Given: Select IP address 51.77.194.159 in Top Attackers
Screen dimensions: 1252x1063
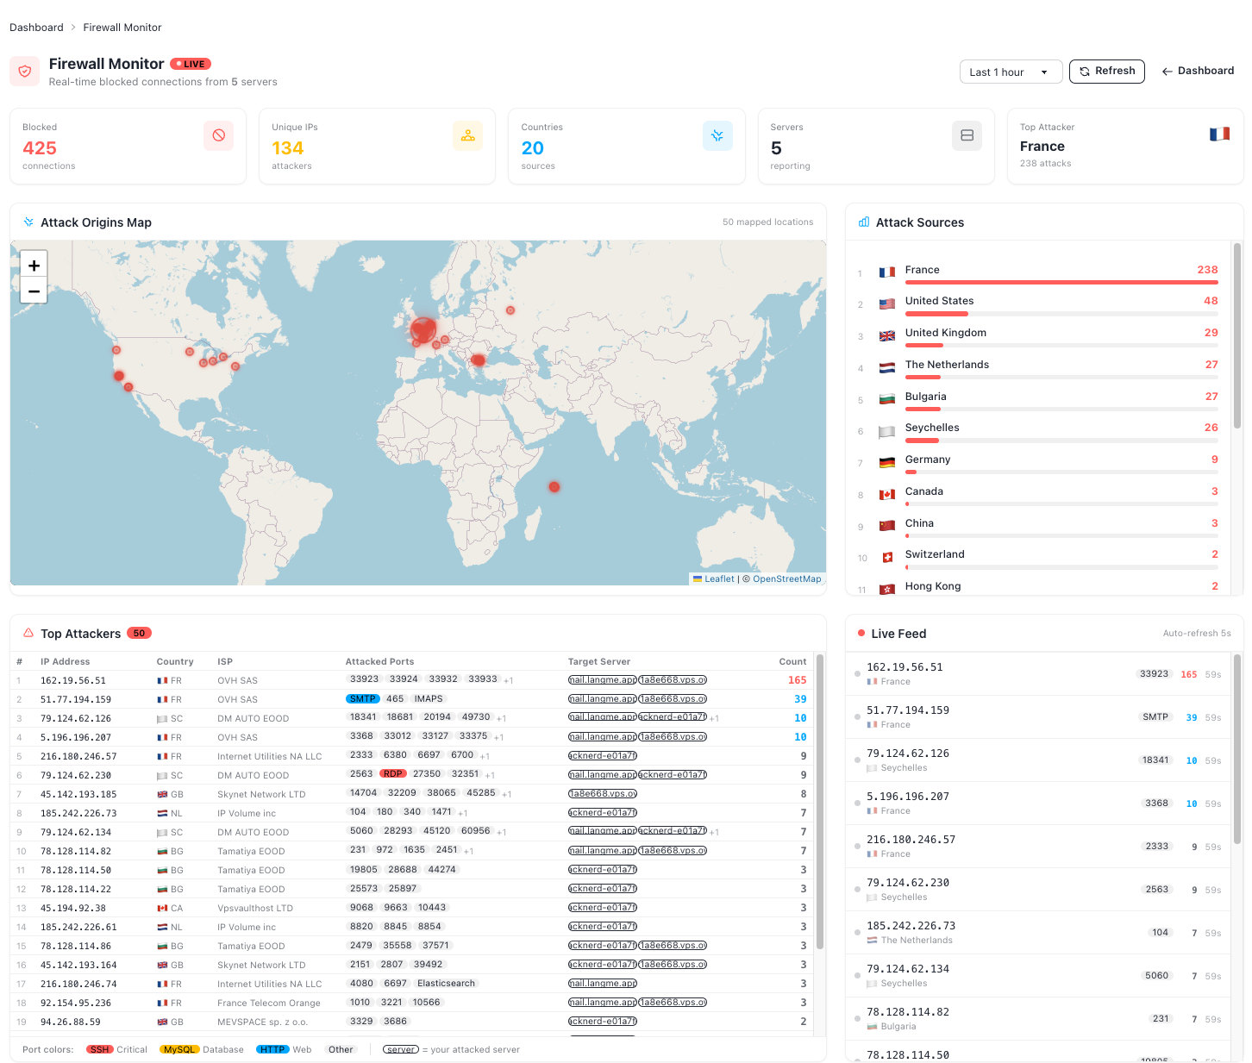Looking at the screenshot, I should 76,699.
